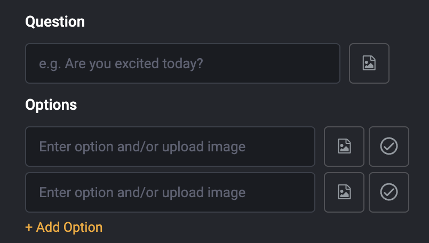This screenshot has height=243, width=429.
Task: Add another answer option to the poll
Action: [x=63, y=227]
